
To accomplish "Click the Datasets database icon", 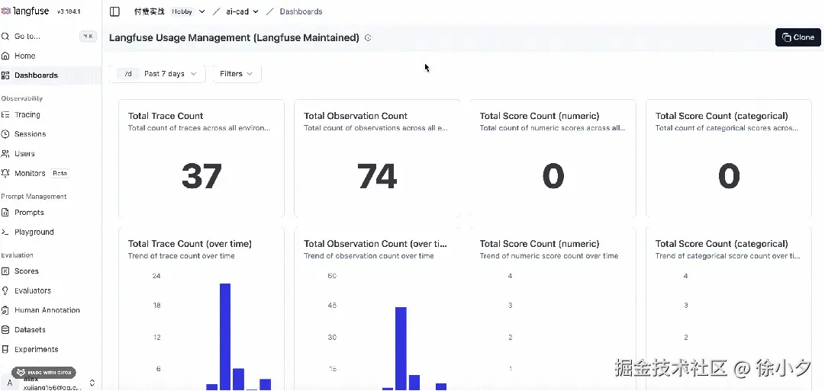I will (5, 330).
